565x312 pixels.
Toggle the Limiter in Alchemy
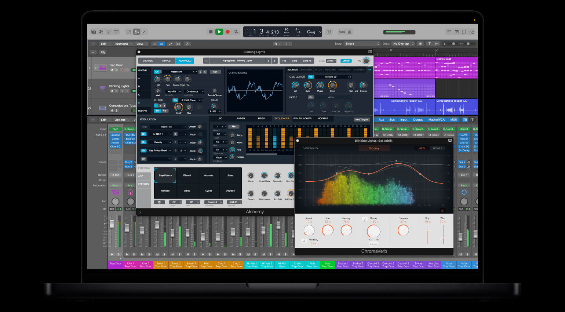click(x=346, y=61)
